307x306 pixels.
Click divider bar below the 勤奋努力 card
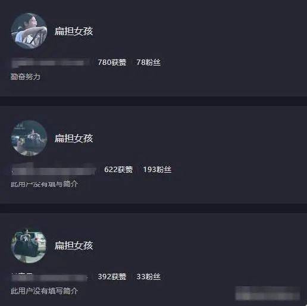pyautogui.click(x=153, y=101)
